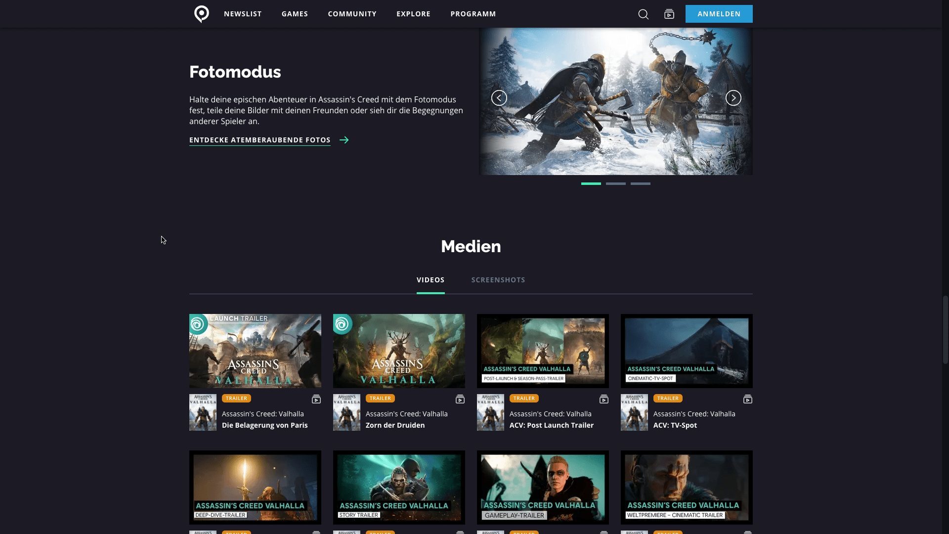
Task: Select the second carousel indicator bar
Action: [x=615, y=183]
